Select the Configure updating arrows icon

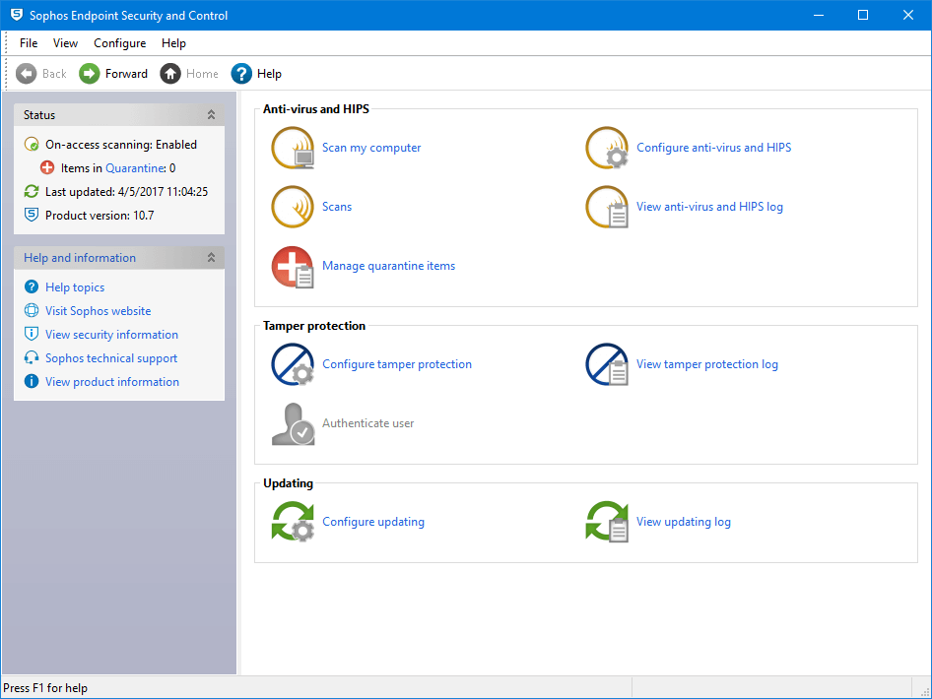(293, 522)
